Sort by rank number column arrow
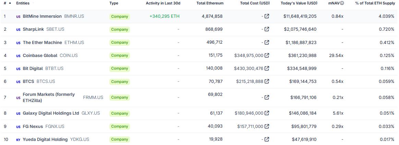Screen dimensions: 399x145 pyautogui.click(x=9, y=3)
